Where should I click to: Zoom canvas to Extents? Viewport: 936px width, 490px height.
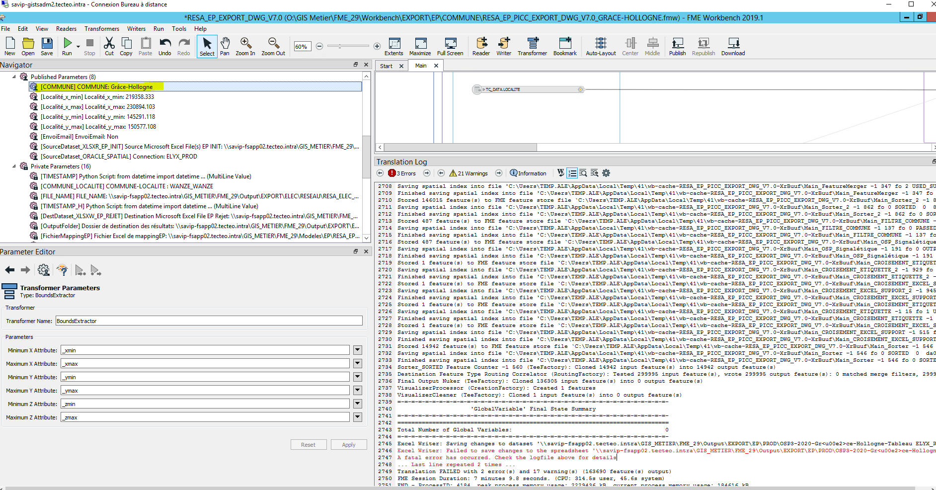click(394, 46)
